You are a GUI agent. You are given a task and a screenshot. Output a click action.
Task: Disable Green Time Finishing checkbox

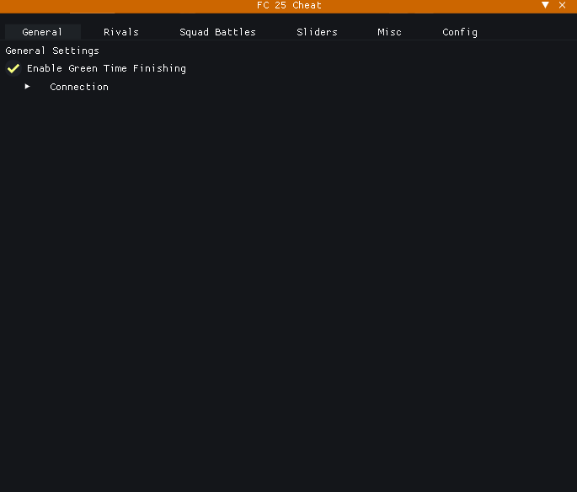point(13,68)
